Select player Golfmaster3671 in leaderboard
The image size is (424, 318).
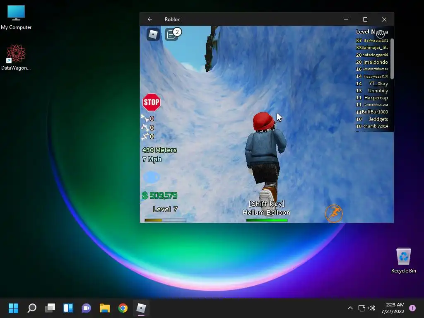pos(372,41)
